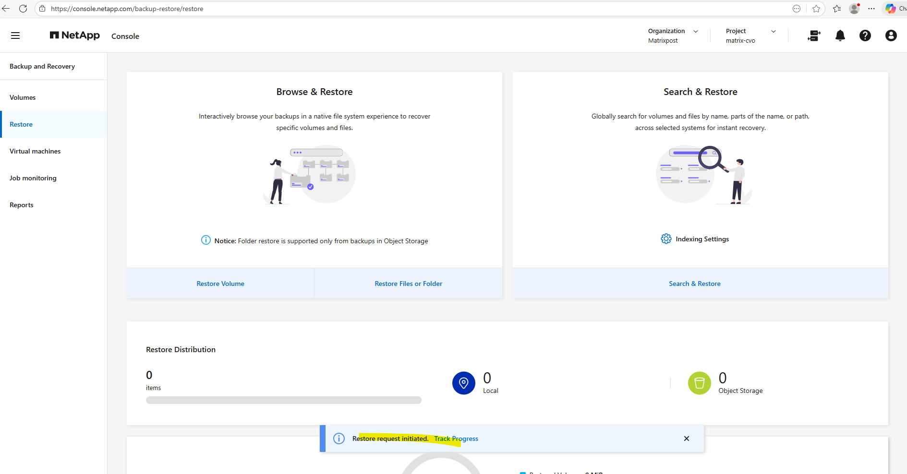Expand the Organization dropdown
The width and height of the screenshot is (907, 474).
click(695, 31)
